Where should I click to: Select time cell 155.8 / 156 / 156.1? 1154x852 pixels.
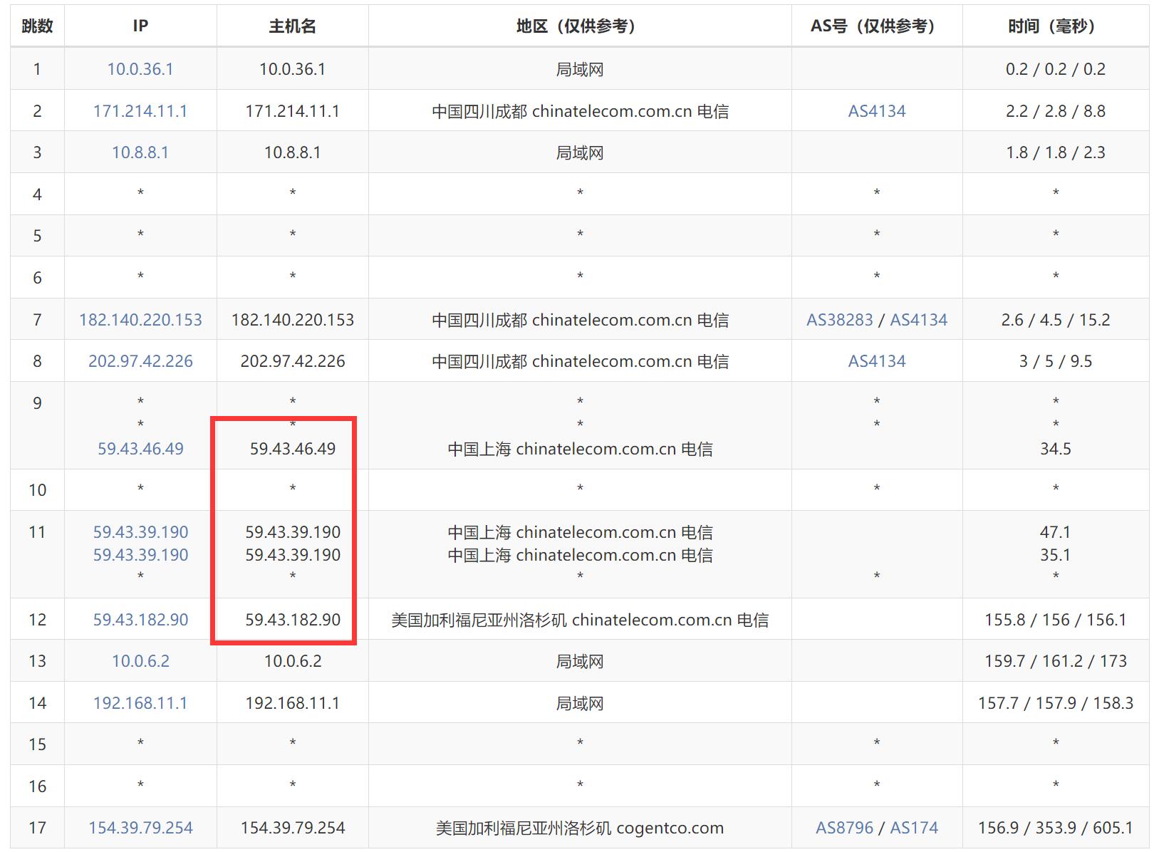point(1055,620)
